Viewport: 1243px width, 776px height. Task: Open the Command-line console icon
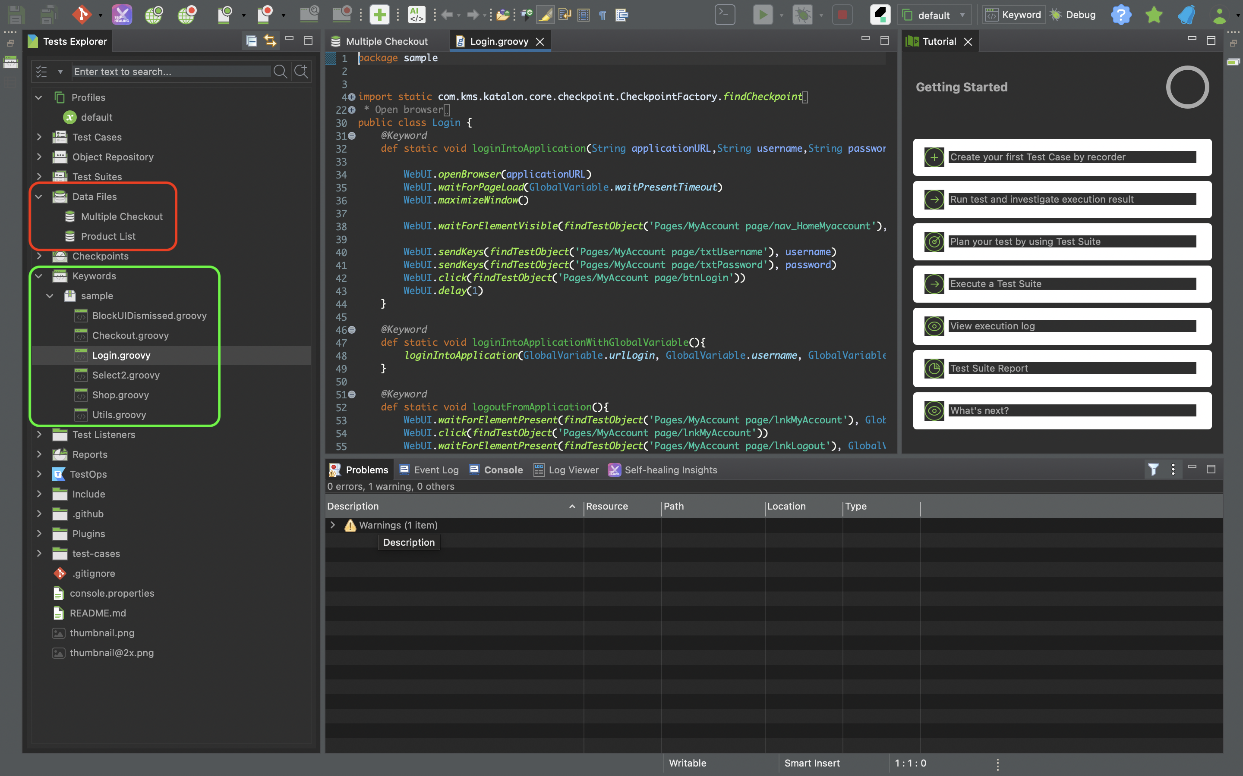coord(725,14)
